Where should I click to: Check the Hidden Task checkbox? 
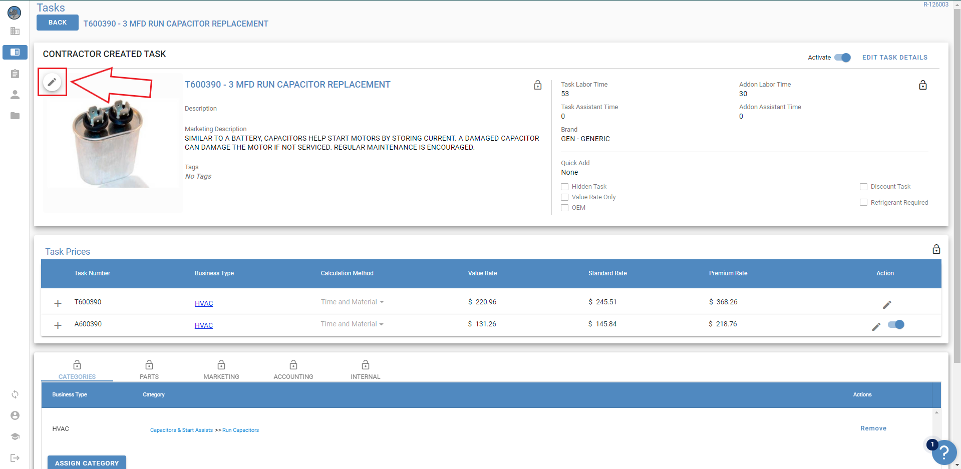(564, 187)
